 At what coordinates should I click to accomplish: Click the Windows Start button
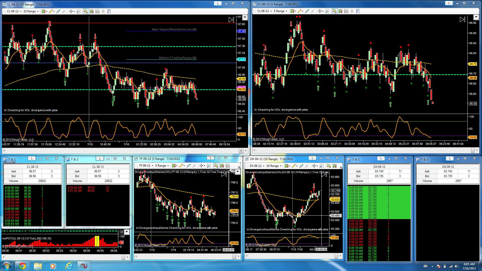(x=7, y=266)
